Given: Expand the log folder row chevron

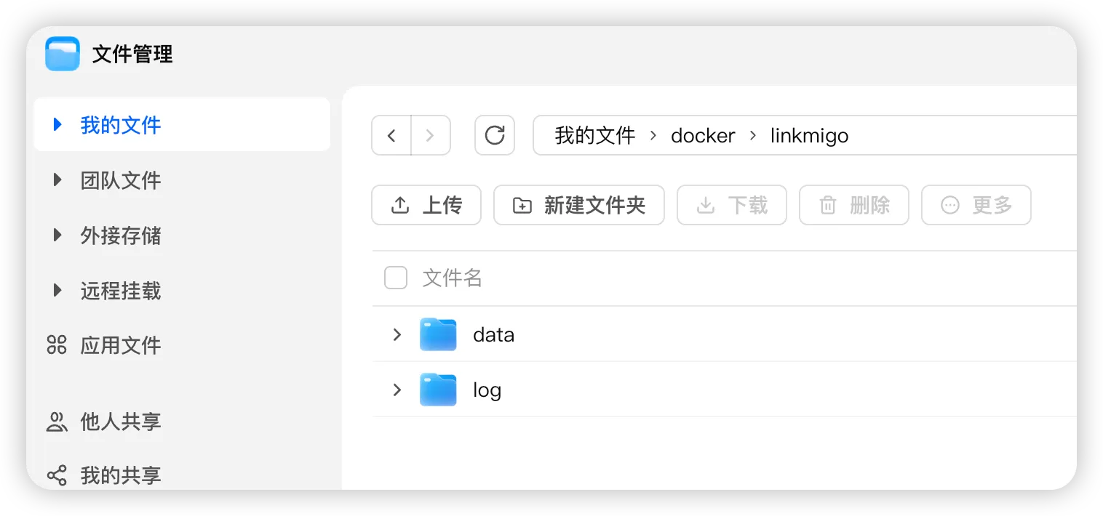Looking at the screenshot, I should 397,390.
